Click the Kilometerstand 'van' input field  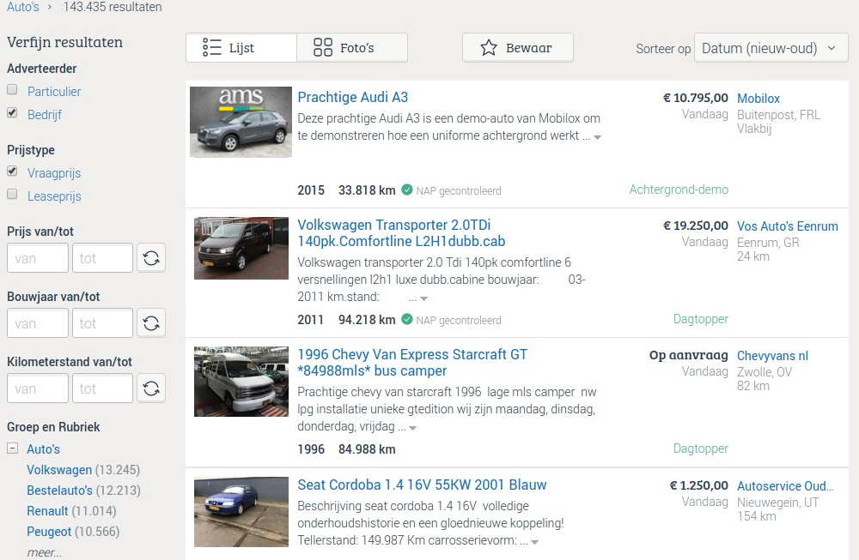38,388
